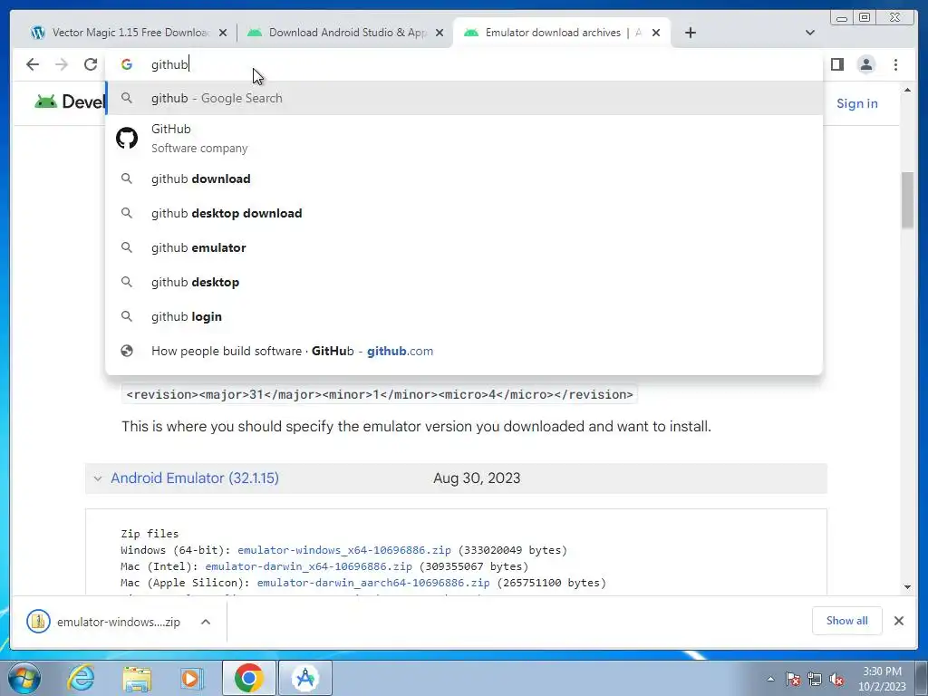
Task: Close the Emulator download archives tab
Action: tap(656, 33)
